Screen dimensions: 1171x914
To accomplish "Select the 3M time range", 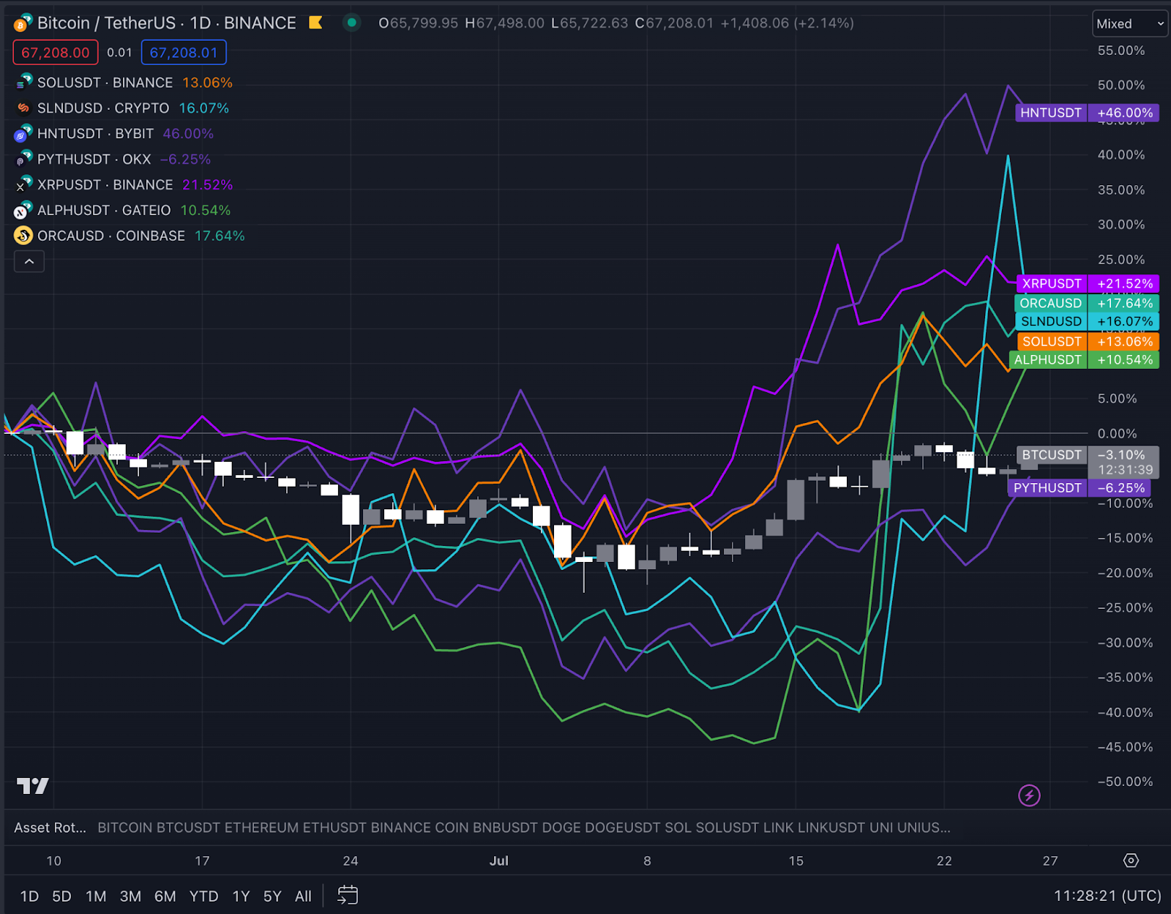I will (130, 896).
